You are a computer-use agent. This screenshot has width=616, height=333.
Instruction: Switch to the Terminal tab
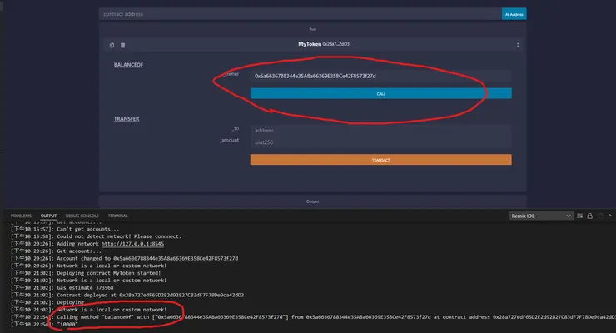tap(118, 216)
